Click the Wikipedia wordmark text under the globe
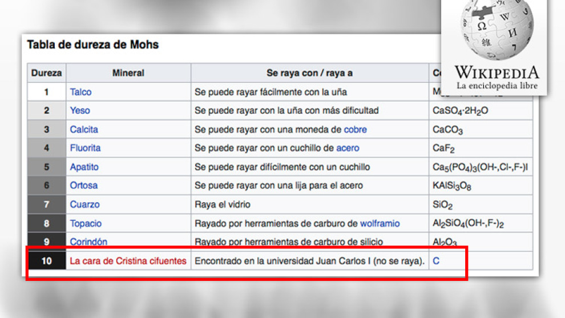565x318 pixels. [497, 73]
